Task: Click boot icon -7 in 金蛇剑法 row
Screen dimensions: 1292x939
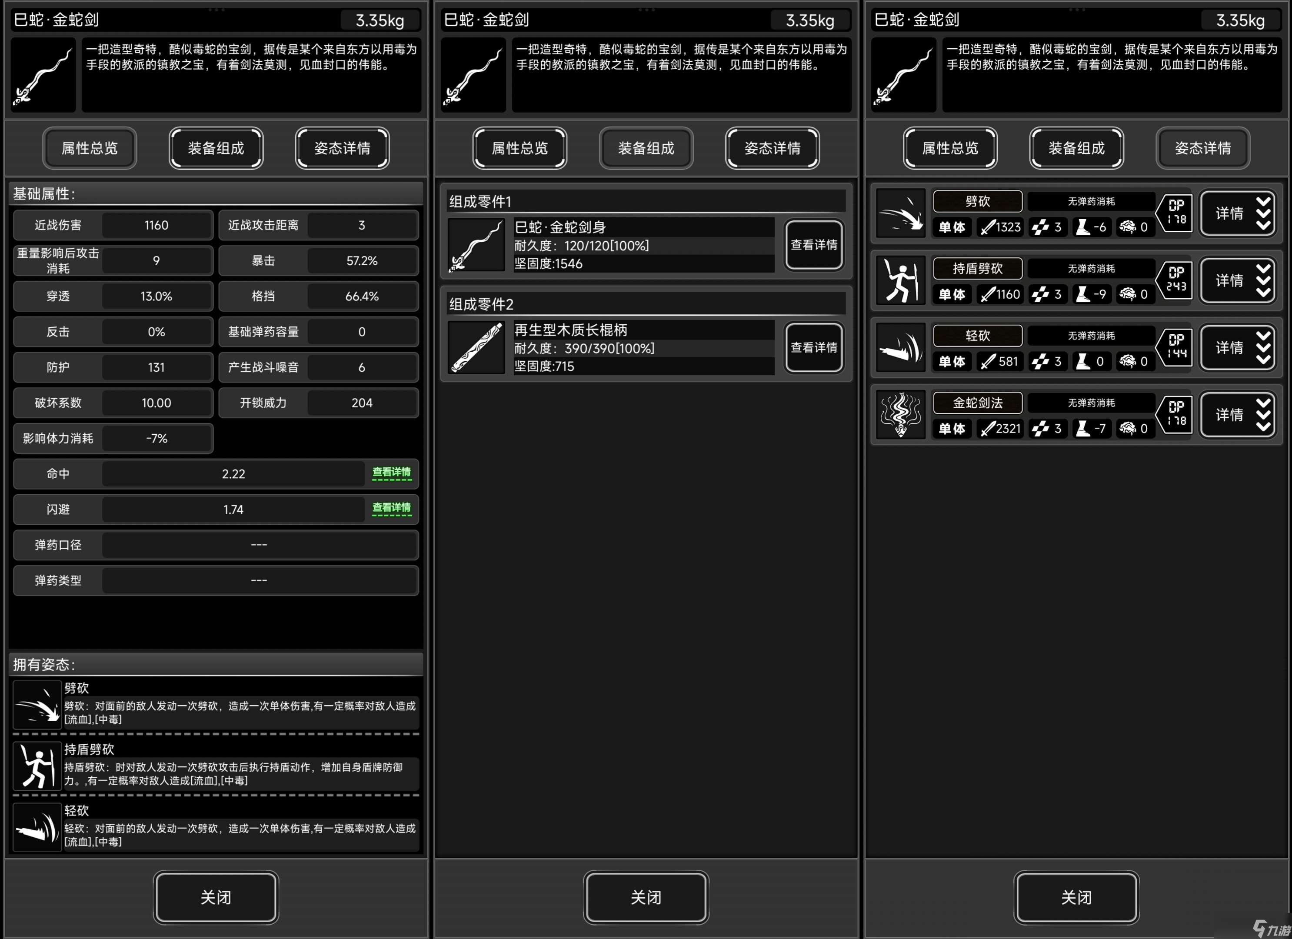Action: coord(1082,429)
